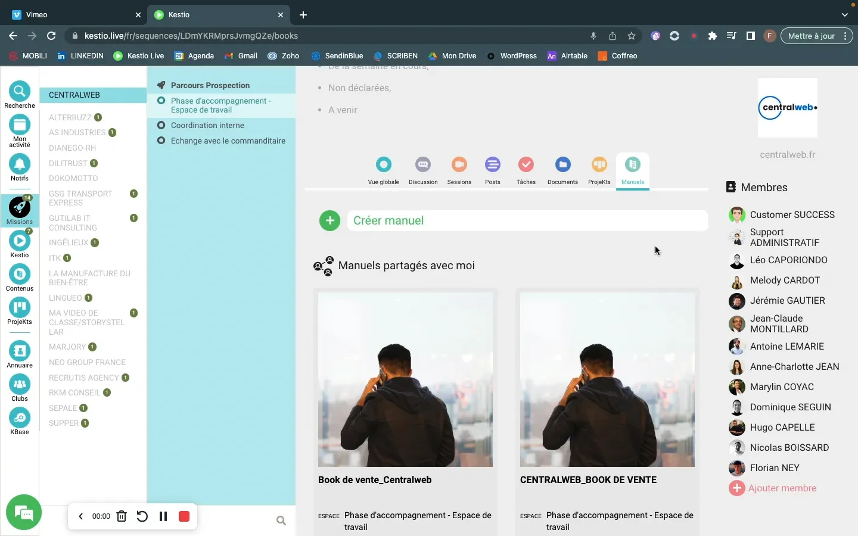This screenshot has width=858, height=536.
Task: Open CENTRALWEB_BOOK DE VENTE thumbnail
Action: (607, 379)
